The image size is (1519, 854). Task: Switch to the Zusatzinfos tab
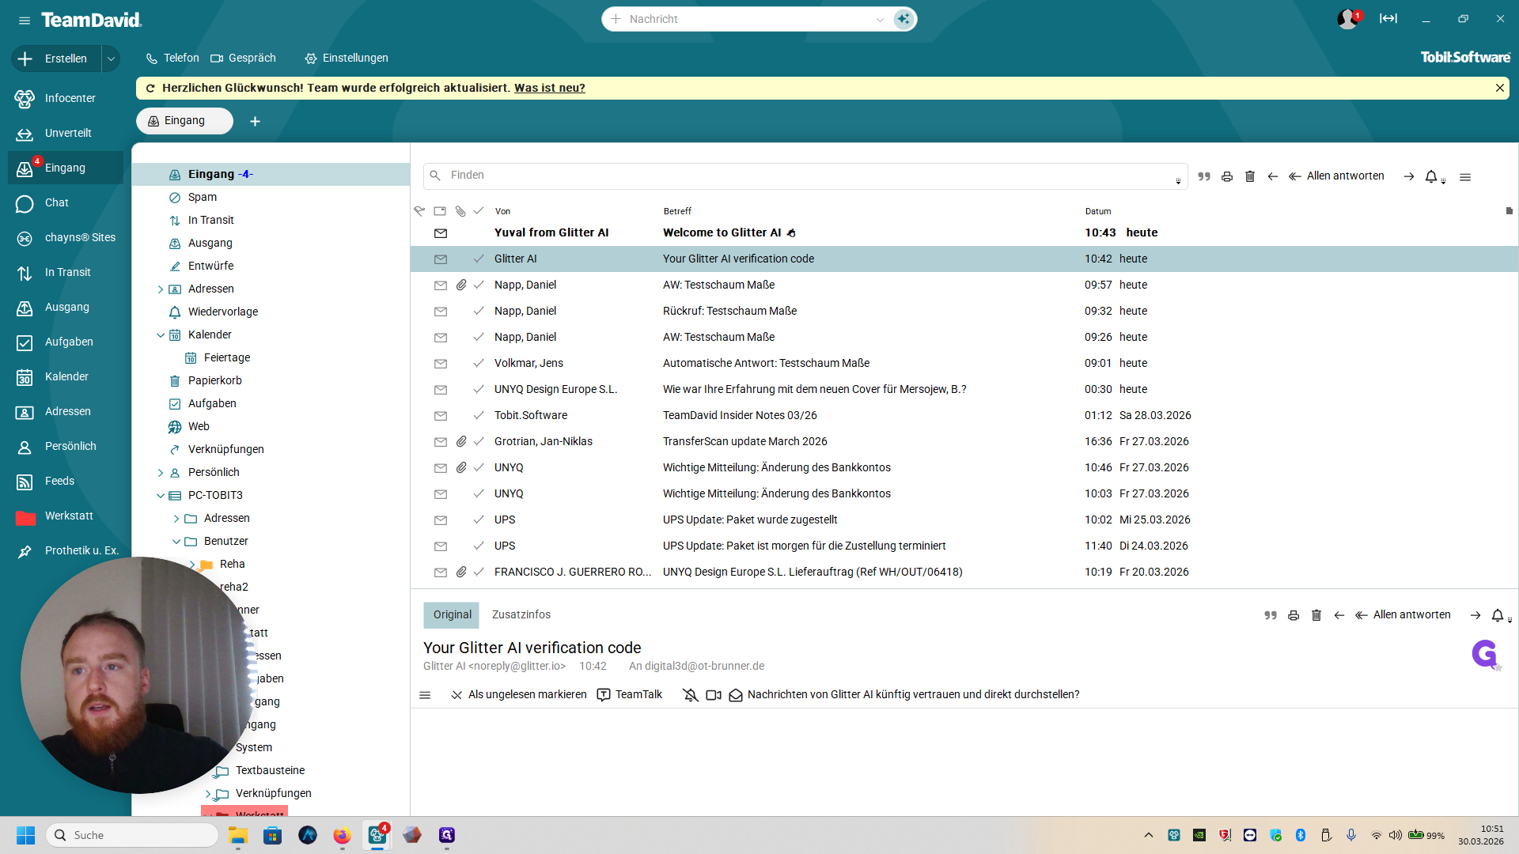[521, 614]
